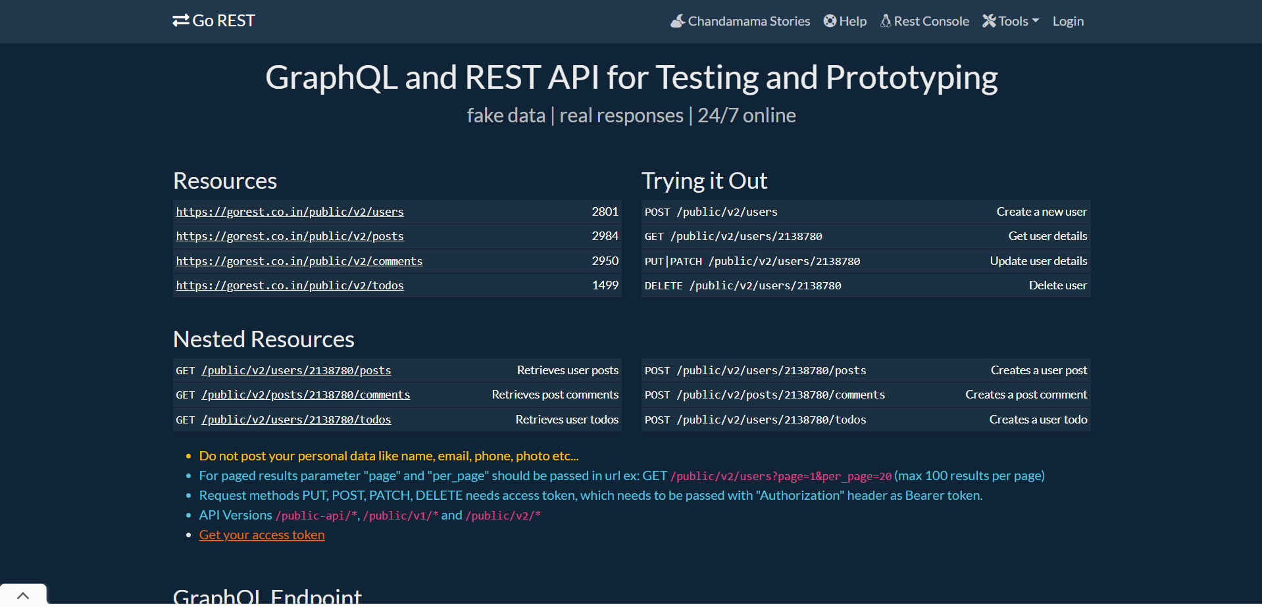Image resolution: width=1262 pixels, height=607 pixels.
Task: Expand the Tools dropdown caret
Action: pyautogui.click(x=1036, y=20)
